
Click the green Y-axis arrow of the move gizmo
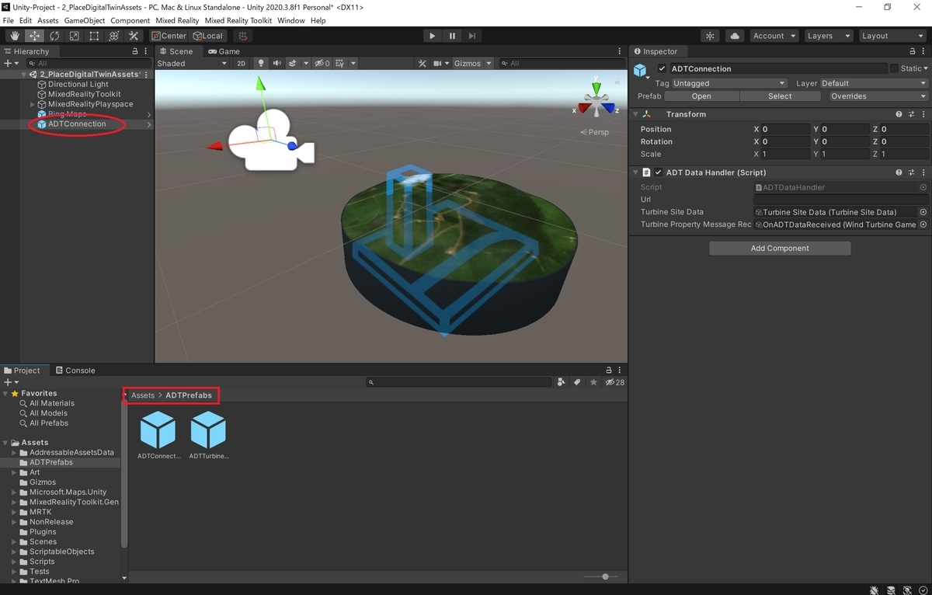[x=261, y=85]
